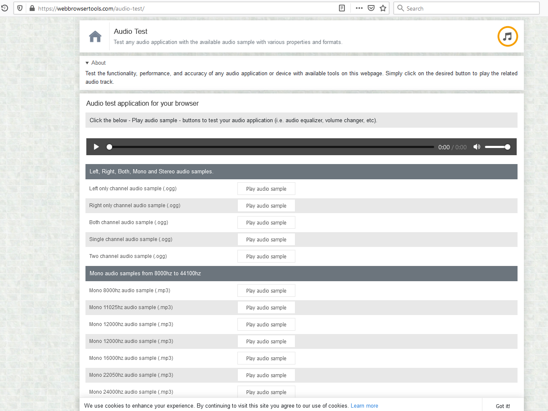
Task: Collapse the About section triangle
Action: (x=87, y=63)
